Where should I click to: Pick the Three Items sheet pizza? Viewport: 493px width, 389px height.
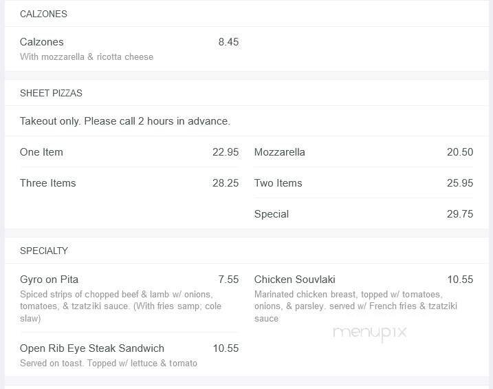pos(48,183)
